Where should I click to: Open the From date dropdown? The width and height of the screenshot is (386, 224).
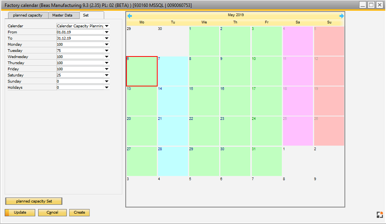click(x=107, y=32)
